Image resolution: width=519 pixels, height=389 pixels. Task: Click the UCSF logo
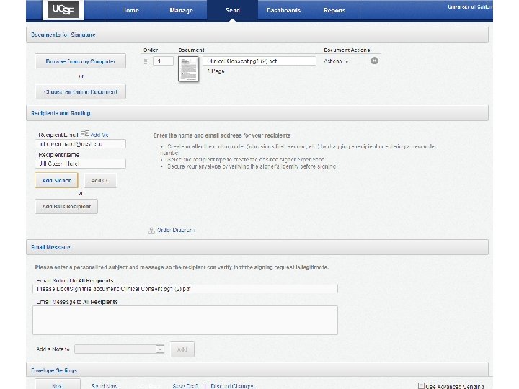coord(63,10)
